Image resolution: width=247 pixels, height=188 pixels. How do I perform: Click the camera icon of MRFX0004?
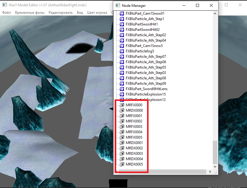pos(122,132)
